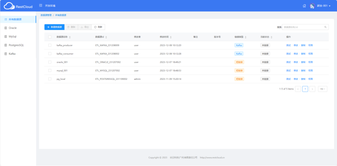Click the mysql_001 name cell
337x166 pixels.
click(x=62, y=70)
